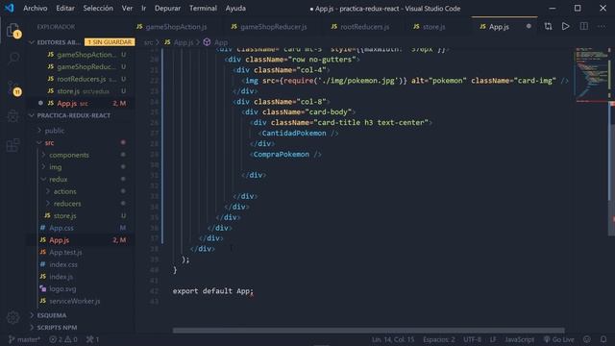Expand the reducers folder
Image resolution: width=615 pixels, height=346 pixels.
pyautogui.click(x=67, y=204)
